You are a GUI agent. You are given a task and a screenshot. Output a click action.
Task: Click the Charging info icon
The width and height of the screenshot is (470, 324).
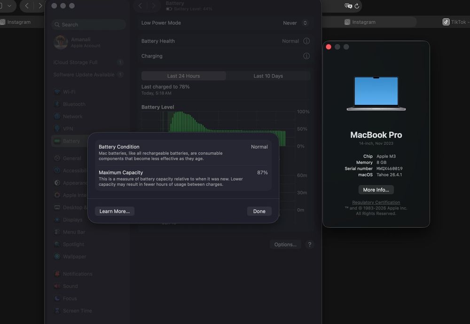pos(306,56)
